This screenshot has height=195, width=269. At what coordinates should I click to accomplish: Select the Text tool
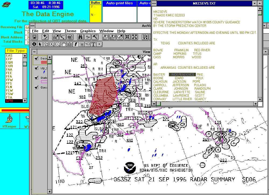pyautogui.click(x=93, y=44)
